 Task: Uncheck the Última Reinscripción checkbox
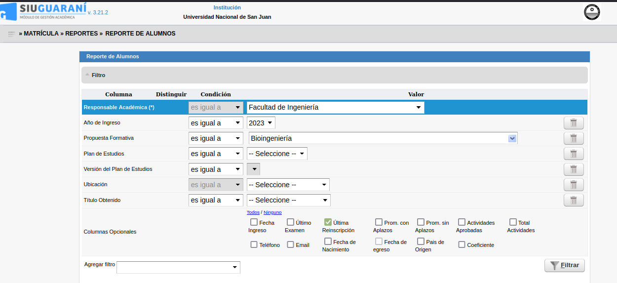(328, 222)
